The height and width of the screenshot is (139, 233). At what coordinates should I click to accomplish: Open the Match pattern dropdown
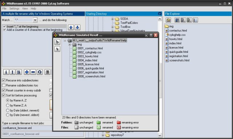(35, 20)
